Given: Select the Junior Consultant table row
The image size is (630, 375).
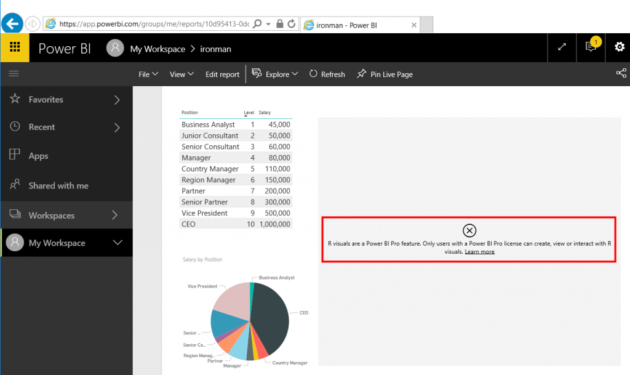Looking at the screenshot, I should tap(236, 135).
